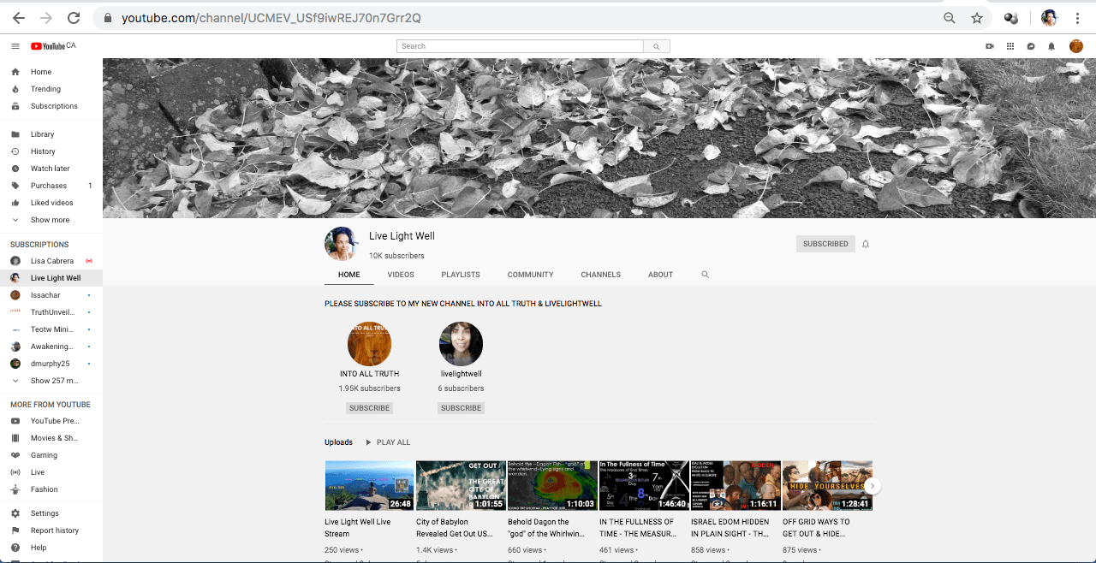The height and width of the screenshot is (563, 1096).
Task: Open Report history in sidebar
Action: (51, 530)
